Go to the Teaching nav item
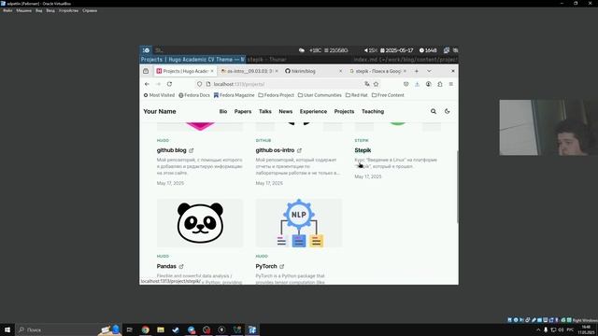598x336 pixels. coord(373,111)
